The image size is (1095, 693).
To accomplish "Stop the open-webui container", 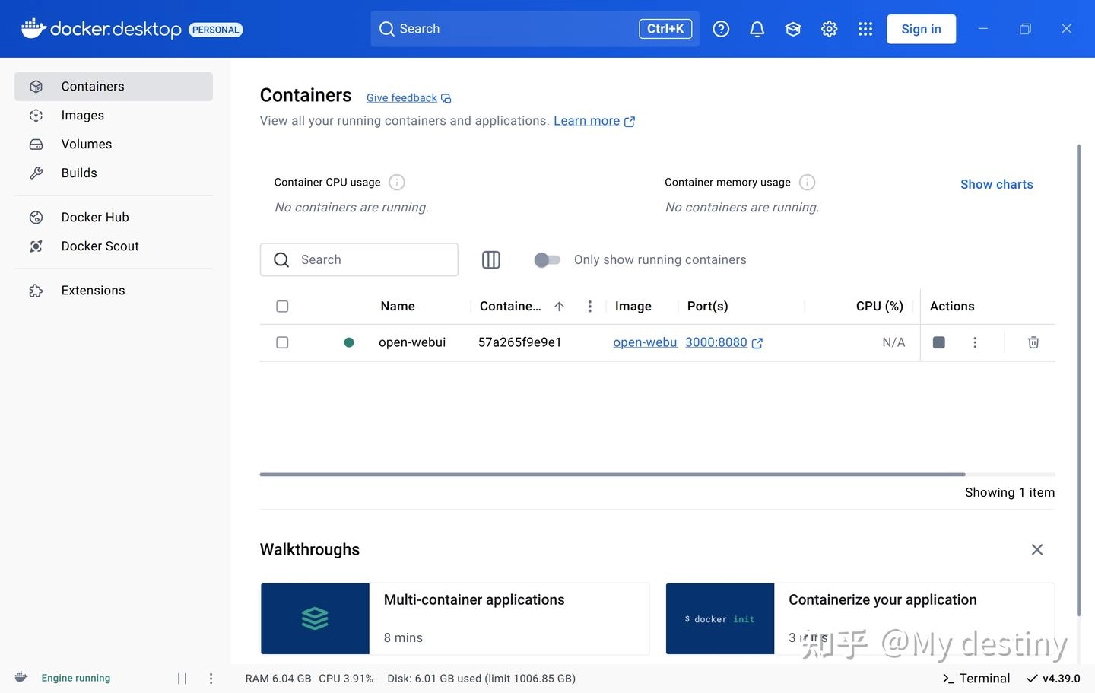I will coord(938,342).
